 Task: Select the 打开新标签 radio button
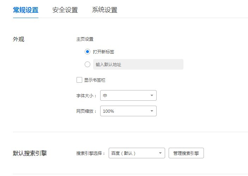[87, 52]
